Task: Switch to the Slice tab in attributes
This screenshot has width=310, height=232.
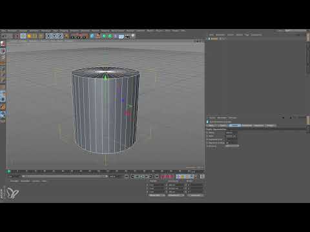Action: pos(258,126)
